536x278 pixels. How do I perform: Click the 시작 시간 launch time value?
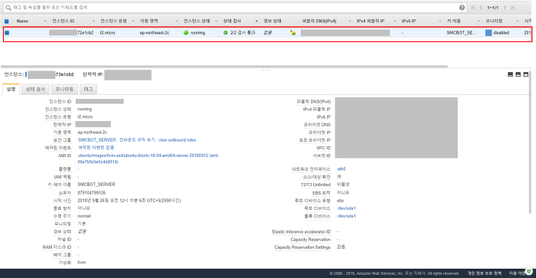(129, 201)
